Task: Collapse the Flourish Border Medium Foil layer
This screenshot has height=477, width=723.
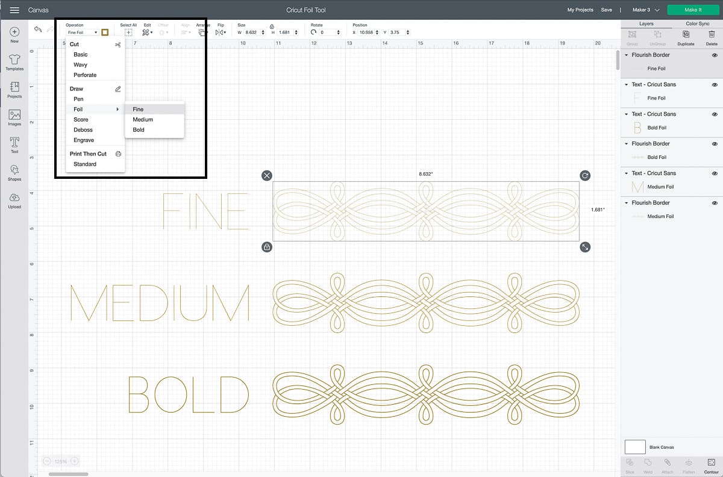Action: 627,203
